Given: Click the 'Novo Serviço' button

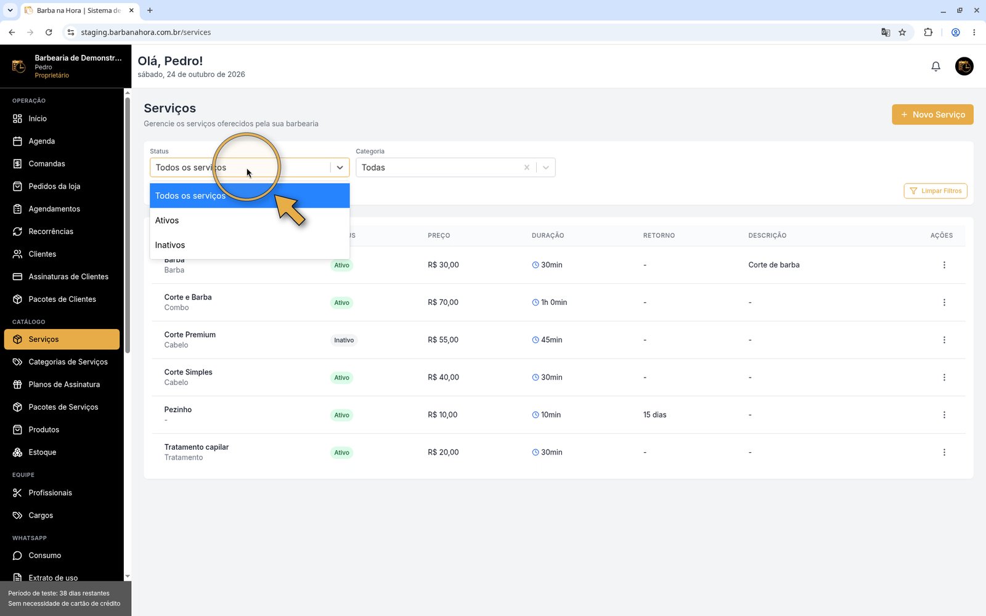Looking at the screenshot, I should coord(932,115).
